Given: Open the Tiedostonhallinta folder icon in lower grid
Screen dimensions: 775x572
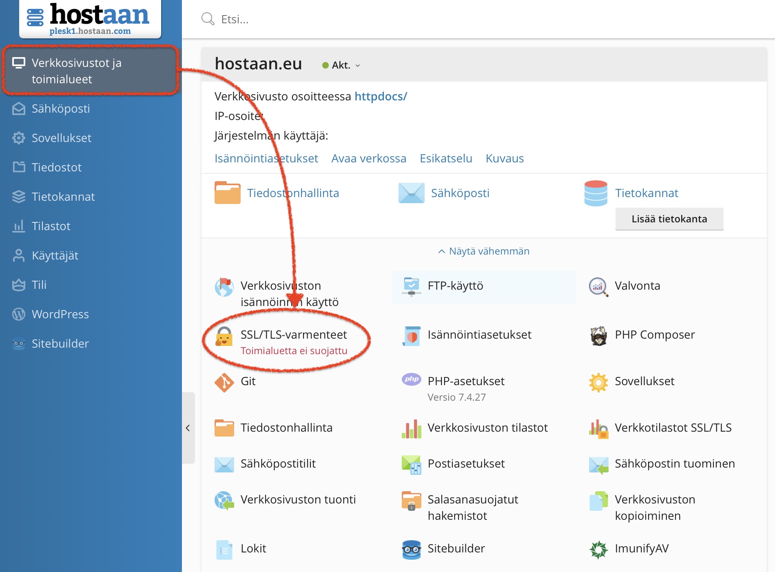Looking at the screenshot, I should tap(224, 428).
